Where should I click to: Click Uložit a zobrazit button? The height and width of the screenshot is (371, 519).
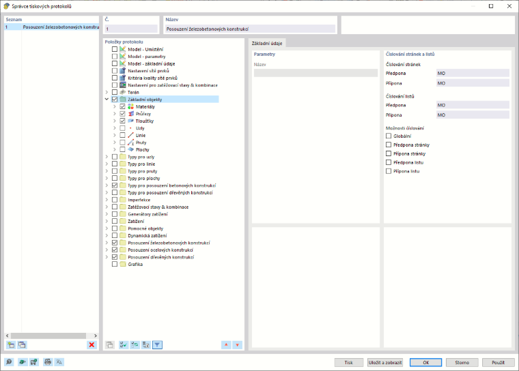[385, 362]
